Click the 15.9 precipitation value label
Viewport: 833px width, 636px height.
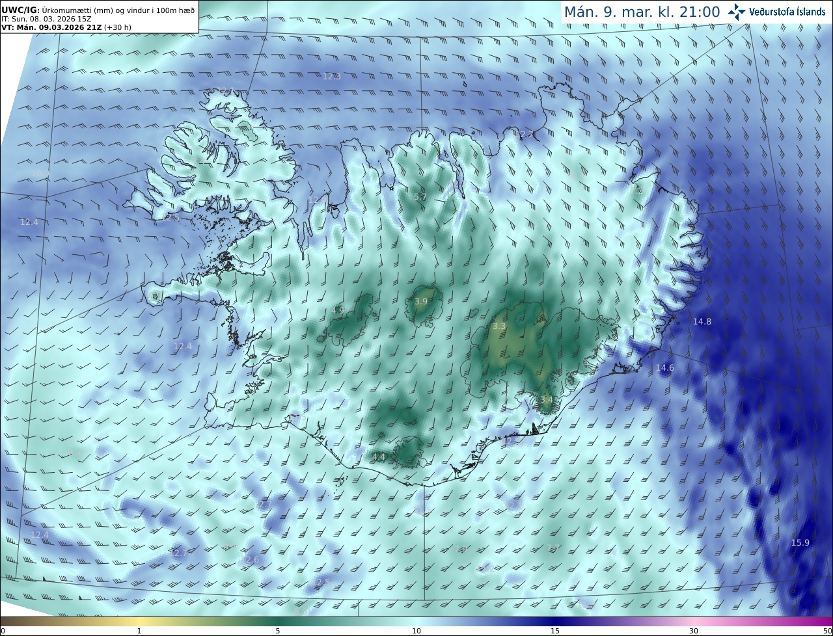pos(800,543)
